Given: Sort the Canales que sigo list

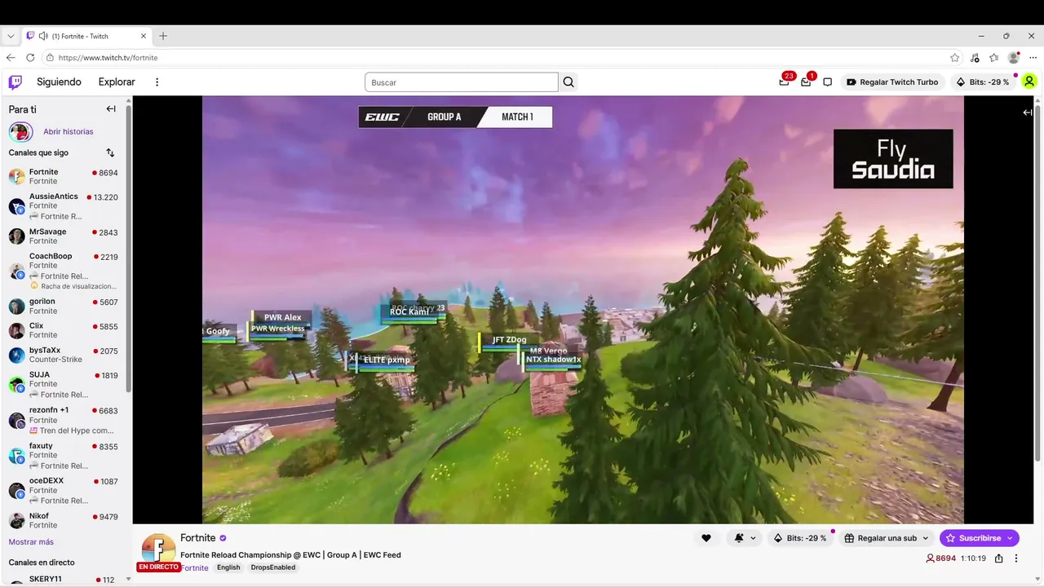Looking at the screenshot, I should 110,152.
